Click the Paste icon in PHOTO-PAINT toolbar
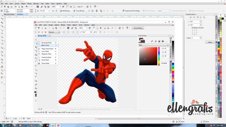The width and height of the screenshot is (226, 127). (56, 28)
